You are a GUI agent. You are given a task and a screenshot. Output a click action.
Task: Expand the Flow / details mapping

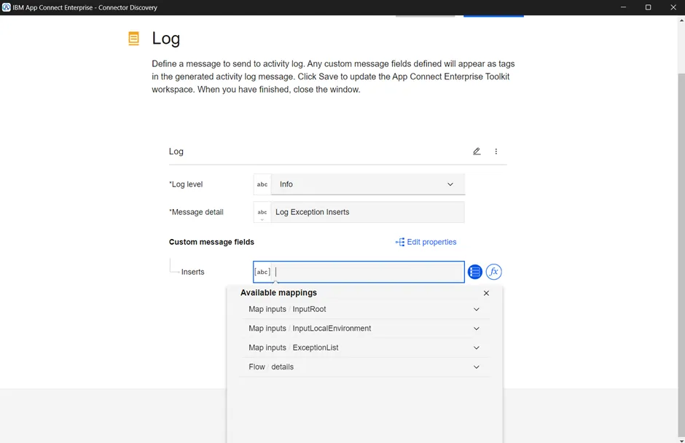coord(365,367)
